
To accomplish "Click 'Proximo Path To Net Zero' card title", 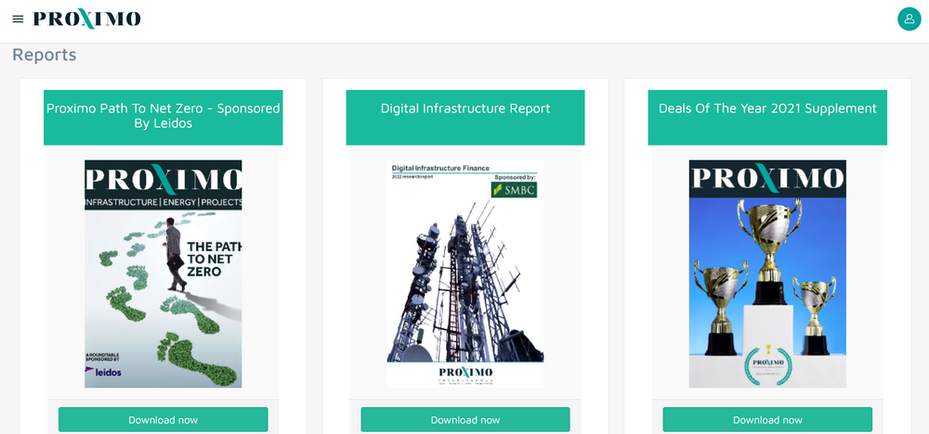I will 164,116.
